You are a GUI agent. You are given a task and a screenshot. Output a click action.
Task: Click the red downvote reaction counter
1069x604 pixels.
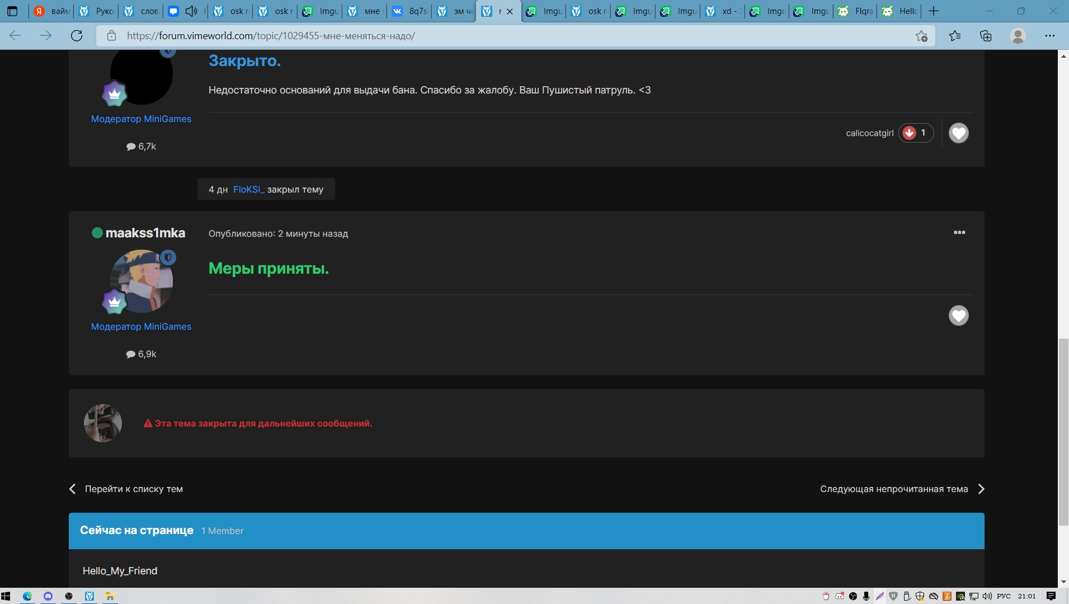point(916,133)
